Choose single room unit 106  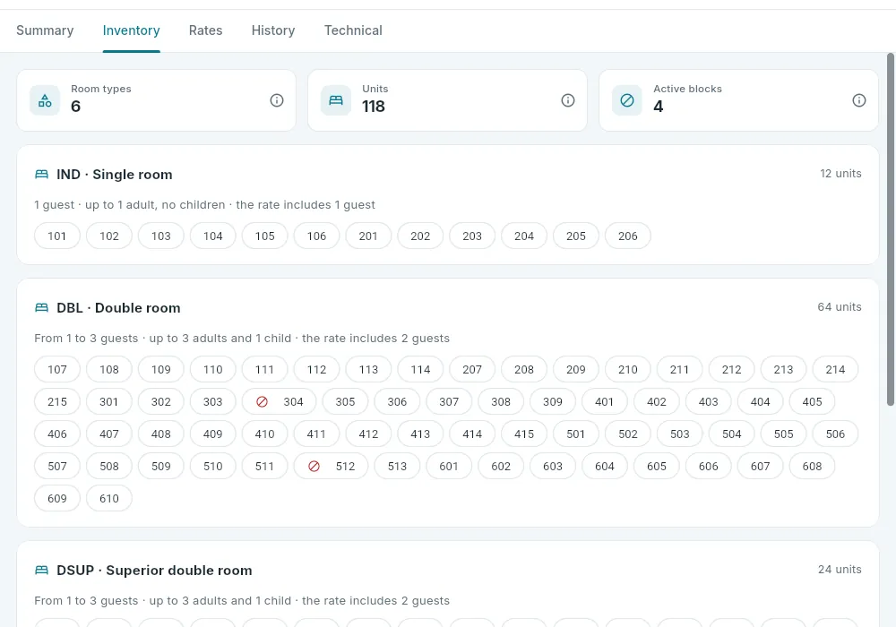coord(316,236)
